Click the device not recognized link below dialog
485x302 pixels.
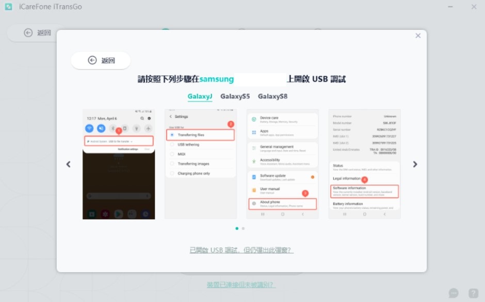coord(240,285)
